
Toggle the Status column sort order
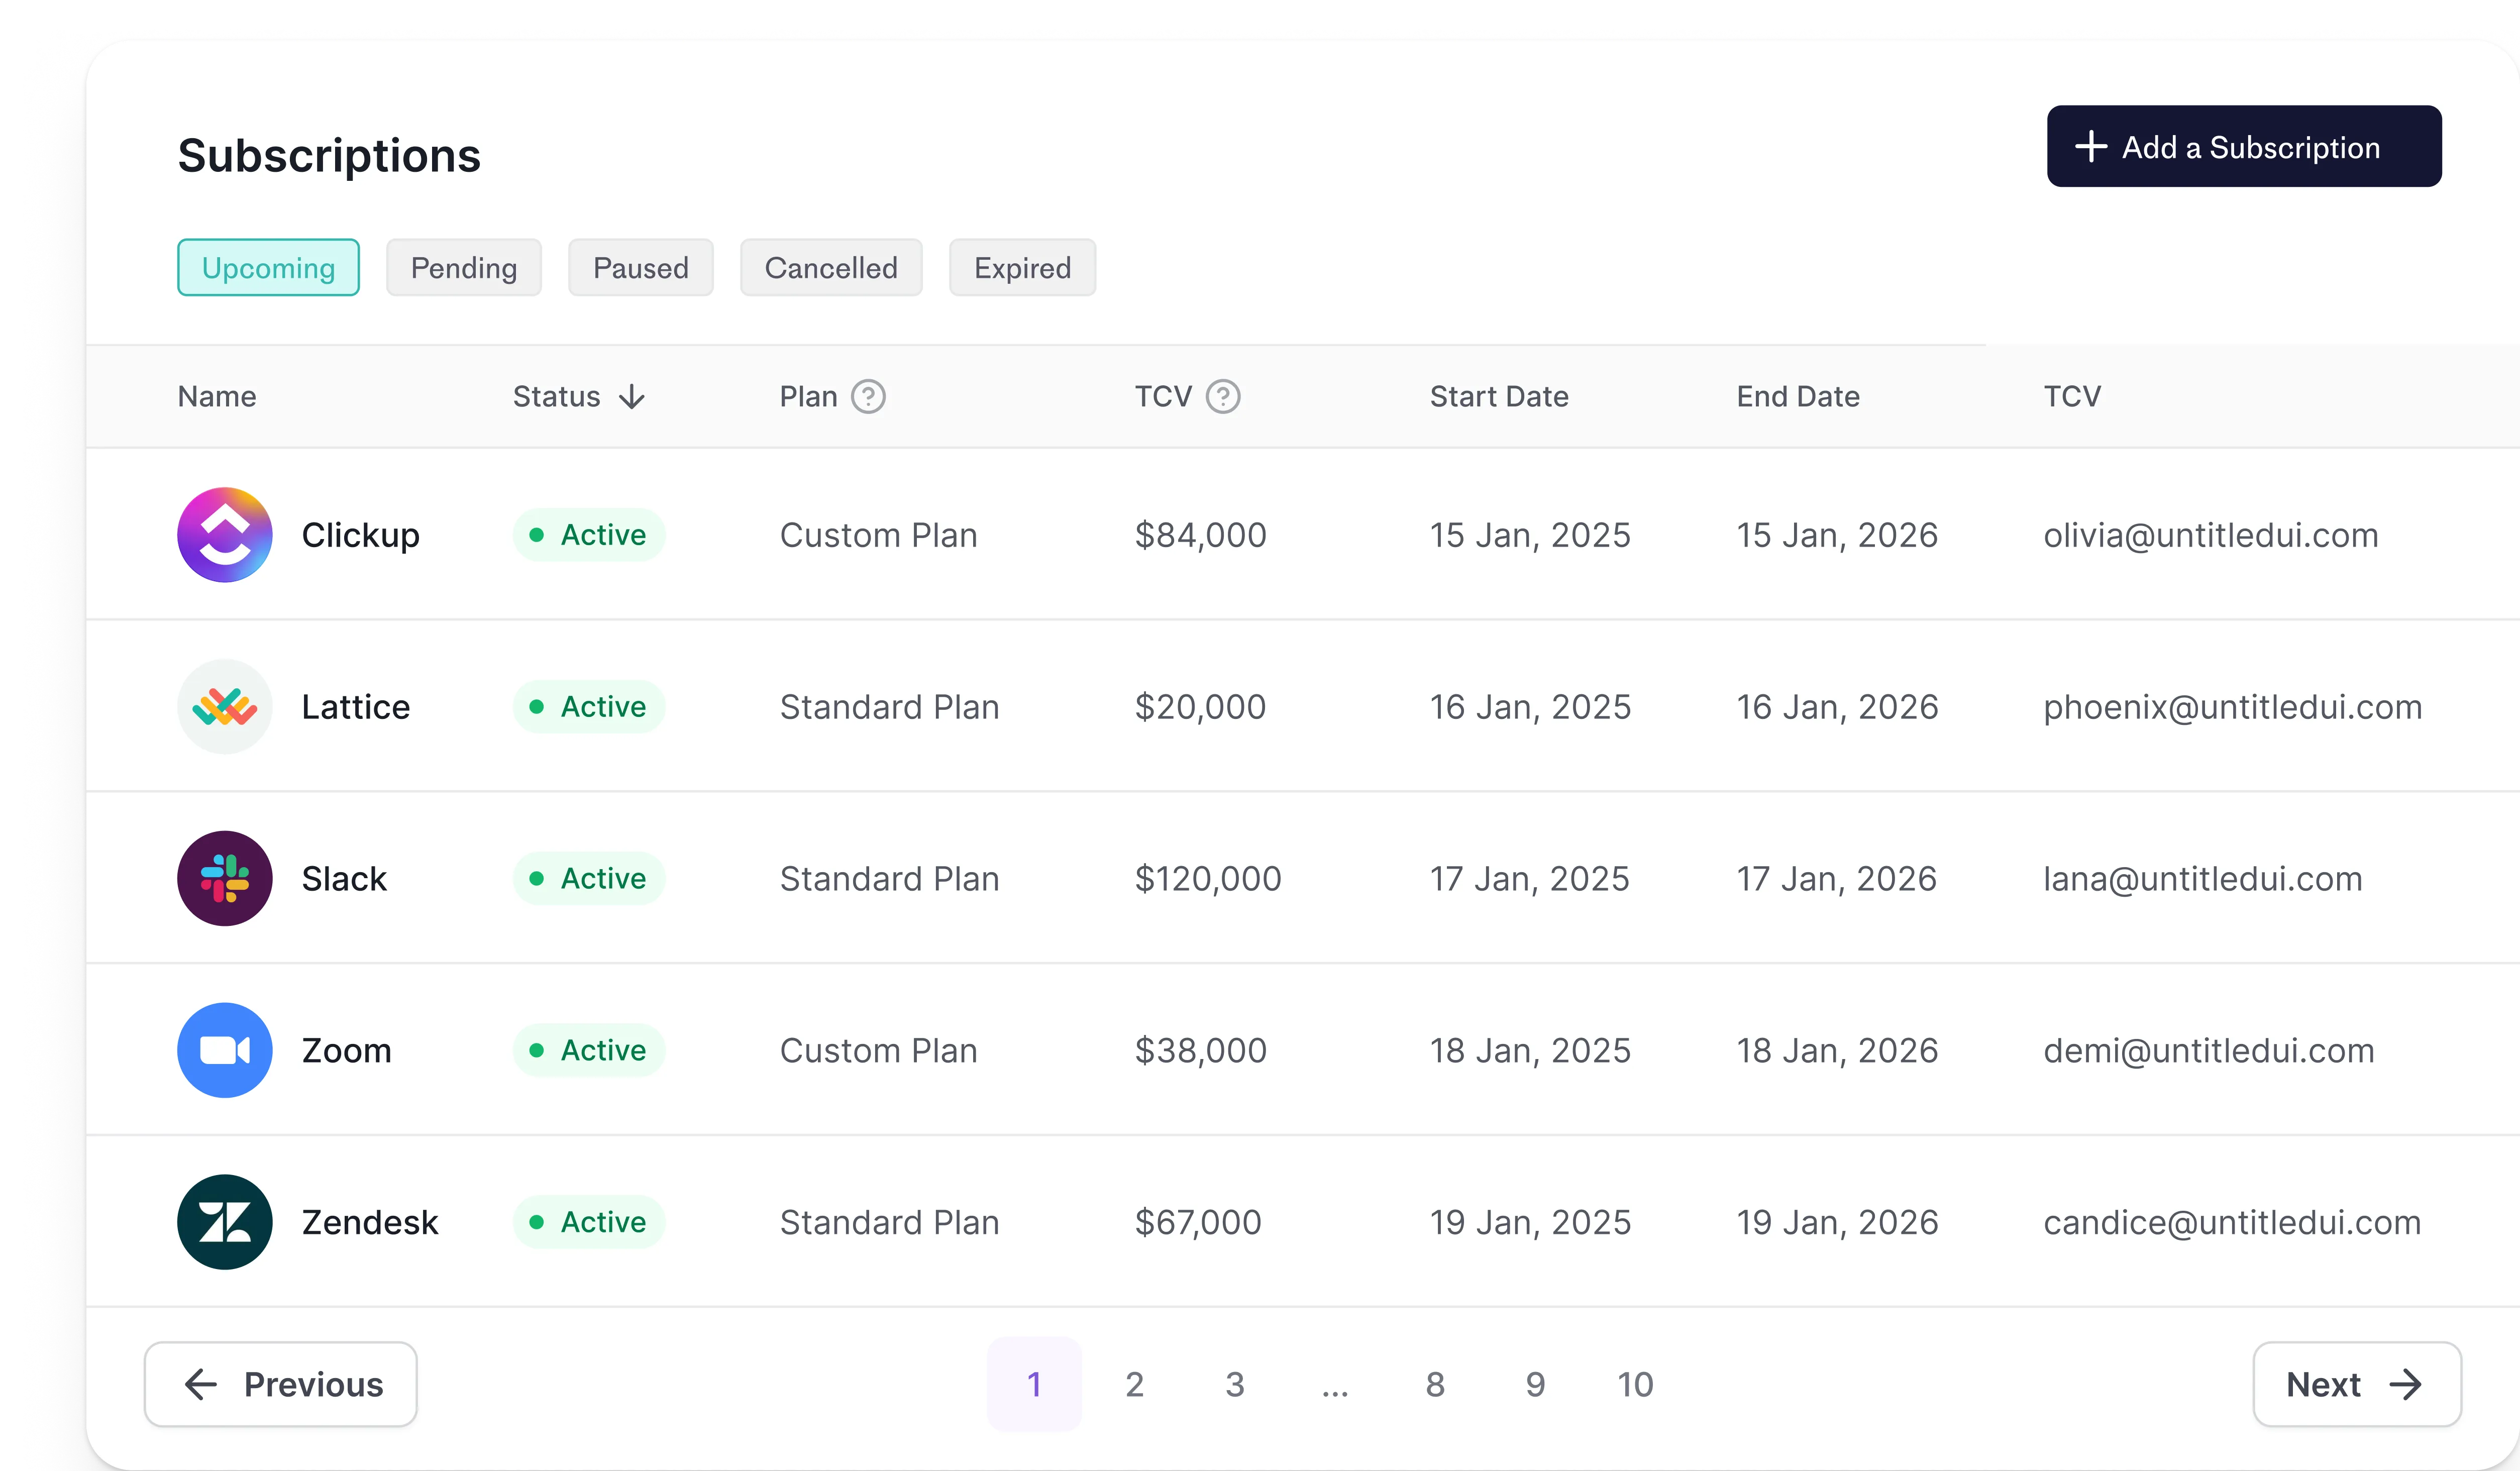(632, 396)
